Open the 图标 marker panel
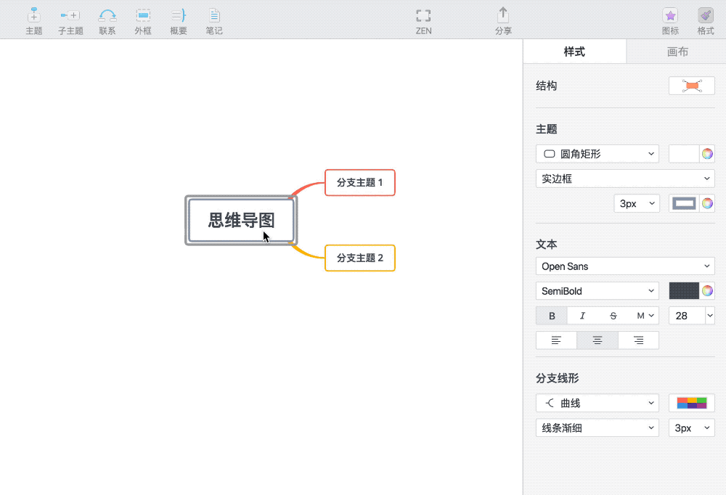The image size is (726, 495). pos(670,21)
